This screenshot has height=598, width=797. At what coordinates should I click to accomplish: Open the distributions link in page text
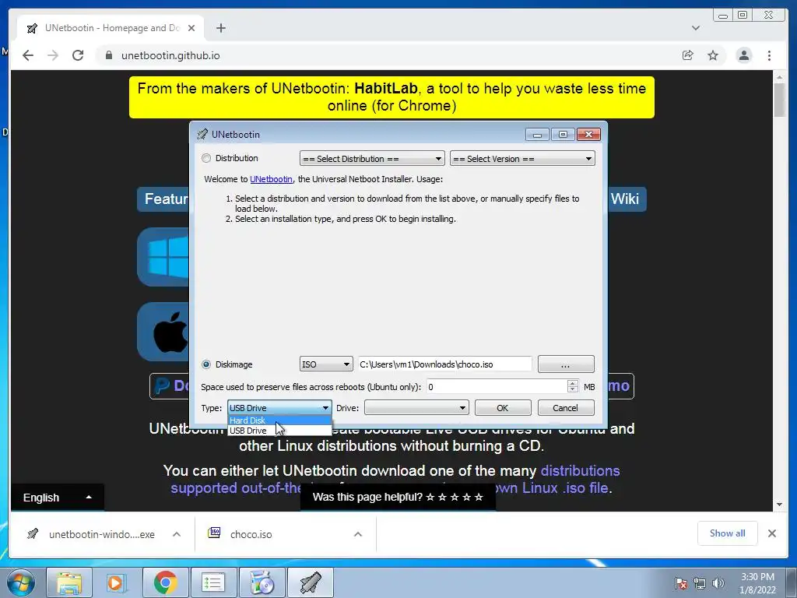coord(580,470)
